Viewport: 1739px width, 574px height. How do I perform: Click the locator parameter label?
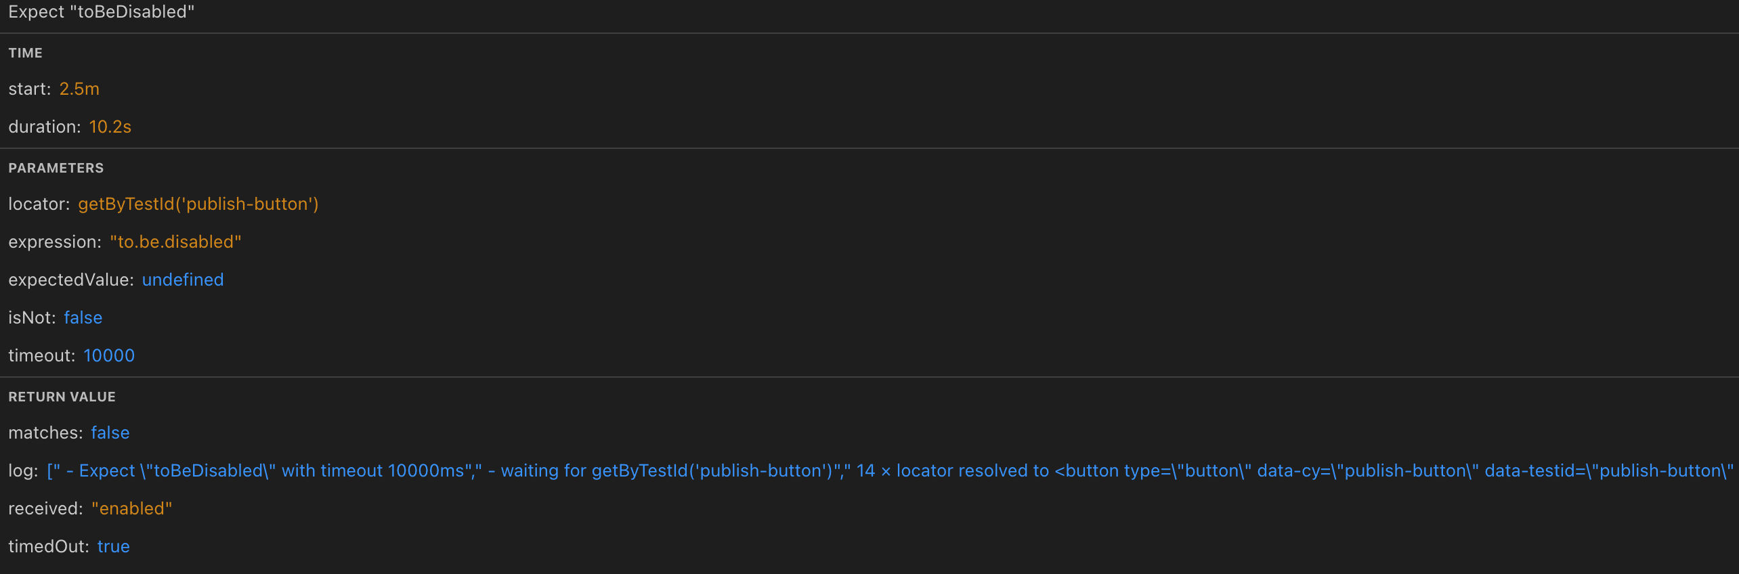(39, 204)
